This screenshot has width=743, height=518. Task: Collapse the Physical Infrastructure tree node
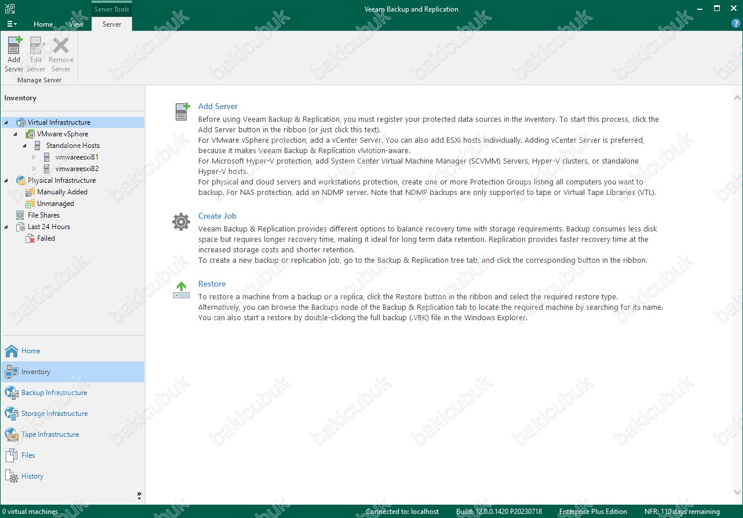coord(6,180)
